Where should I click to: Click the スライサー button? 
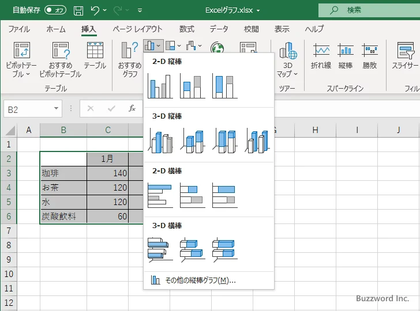[x=405, y=56]
